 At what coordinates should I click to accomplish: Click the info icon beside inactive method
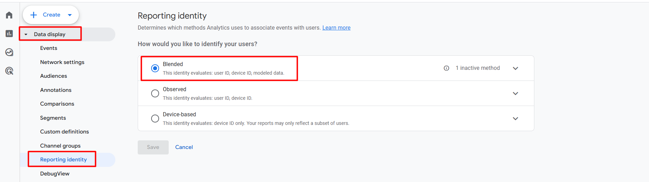(x=446, y=68)
